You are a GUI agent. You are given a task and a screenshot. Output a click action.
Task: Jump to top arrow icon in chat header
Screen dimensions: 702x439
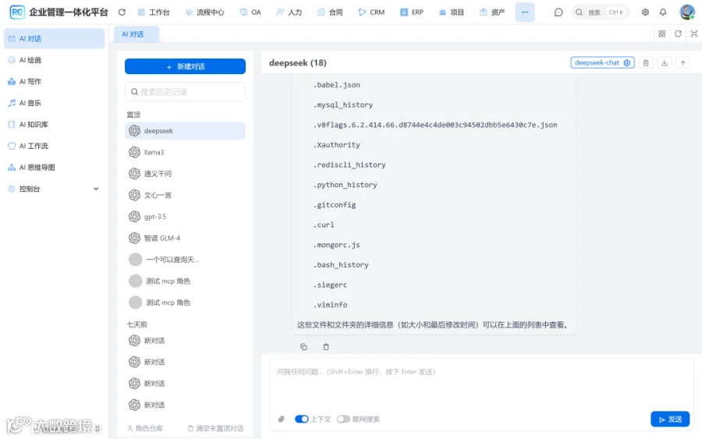pos(682,63)
